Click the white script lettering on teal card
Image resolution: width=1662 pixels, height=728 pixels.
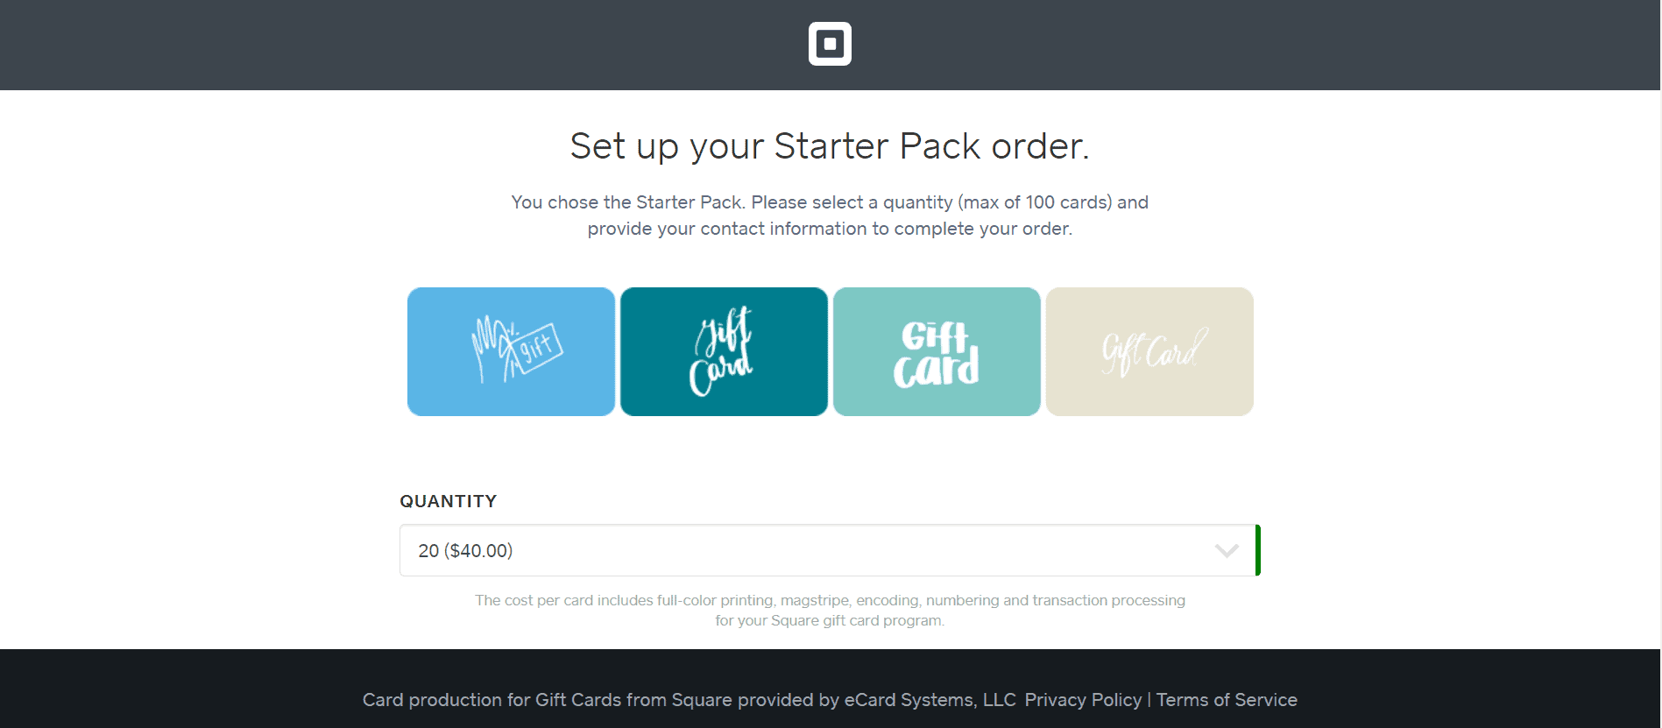[x=722, y=351]
